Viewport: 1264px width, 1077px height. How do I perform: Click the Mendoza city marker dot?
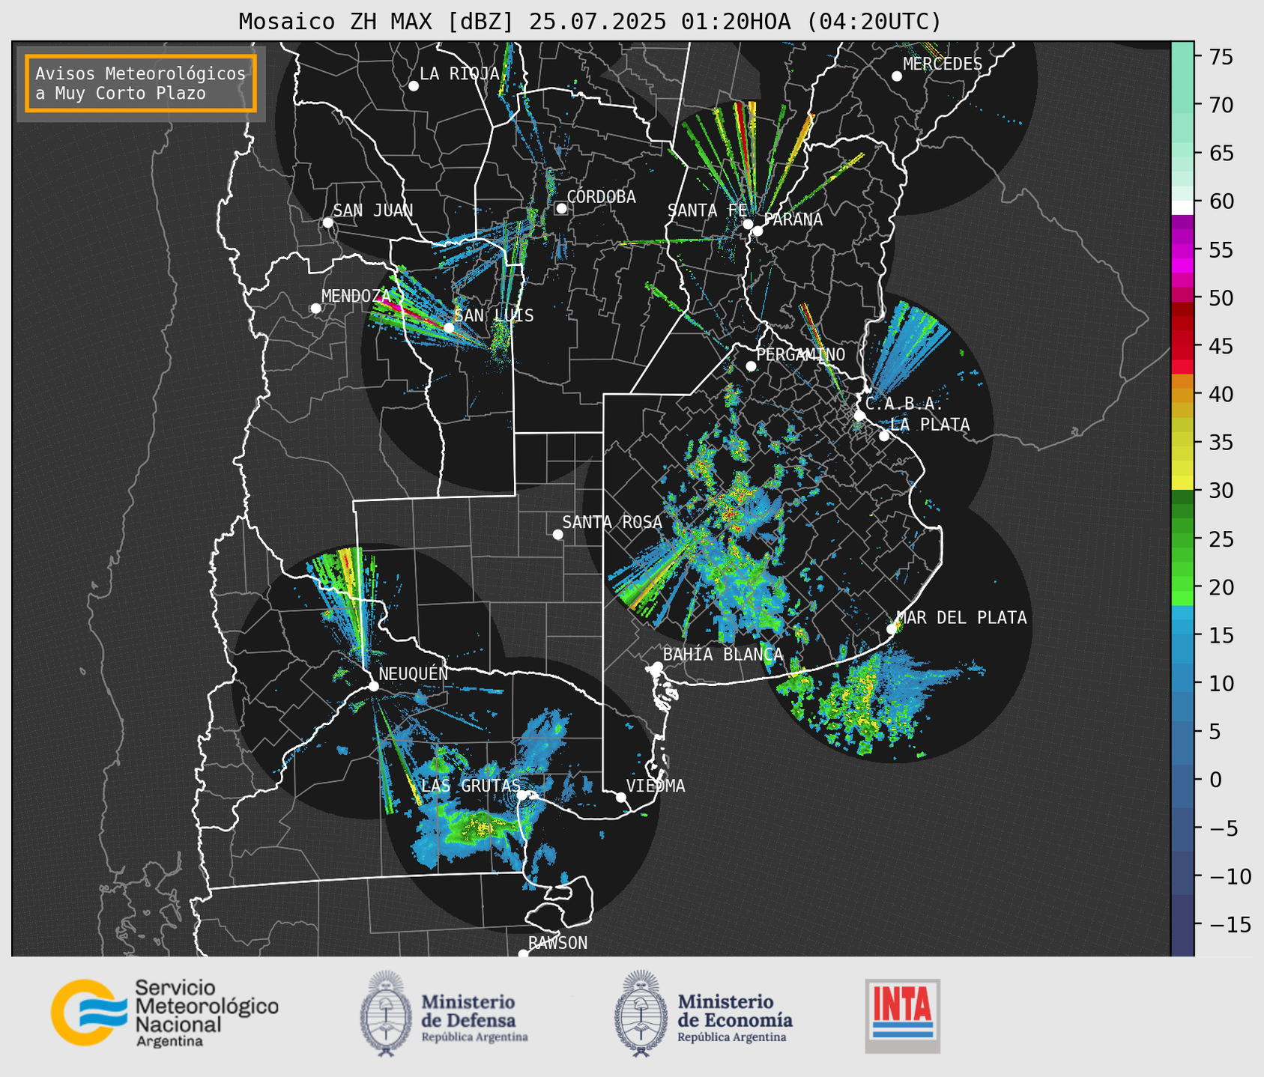(315, 309)
